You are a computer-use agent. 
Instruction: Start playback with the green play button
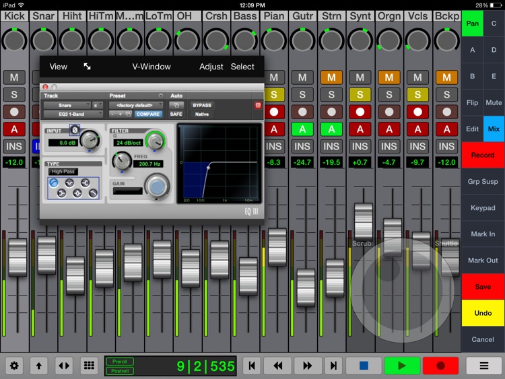click(x=402, y=366)
